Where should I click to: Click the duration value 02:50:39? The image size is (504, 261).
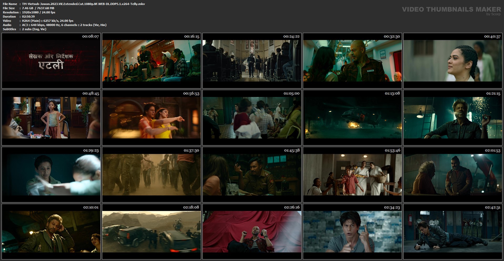[x=28, y=17]
